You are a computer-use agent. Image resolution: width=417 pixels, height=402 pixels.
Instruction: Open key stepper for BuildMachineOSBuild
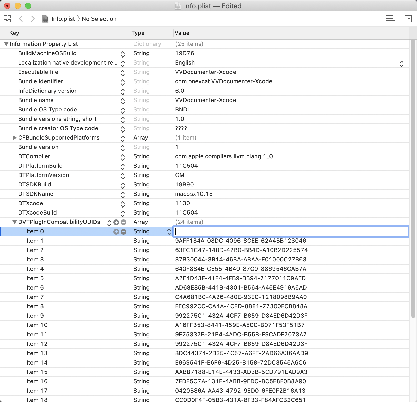coord(123,54)
